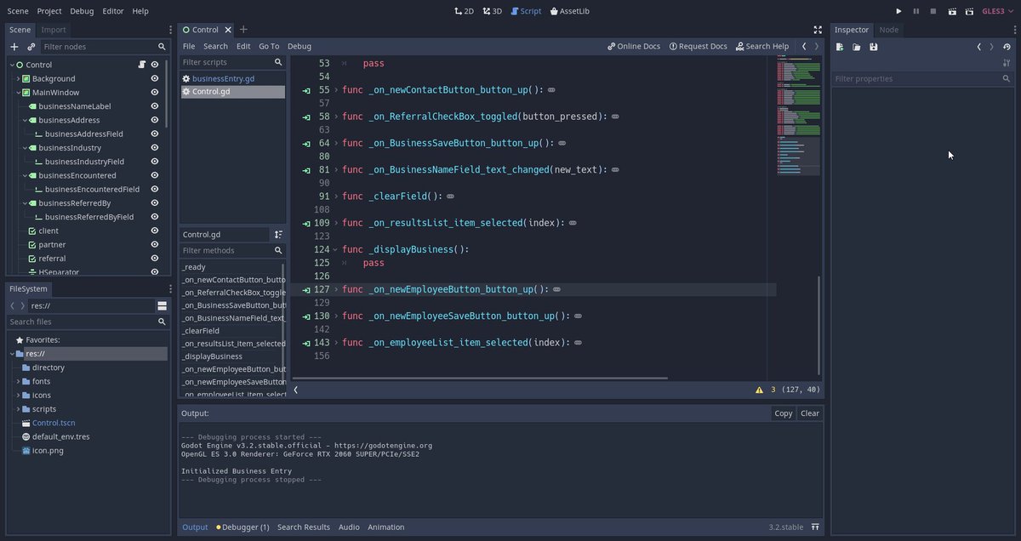Add a new node with plus icon
The image size is (1021, 541).
(x=14, y=47)
